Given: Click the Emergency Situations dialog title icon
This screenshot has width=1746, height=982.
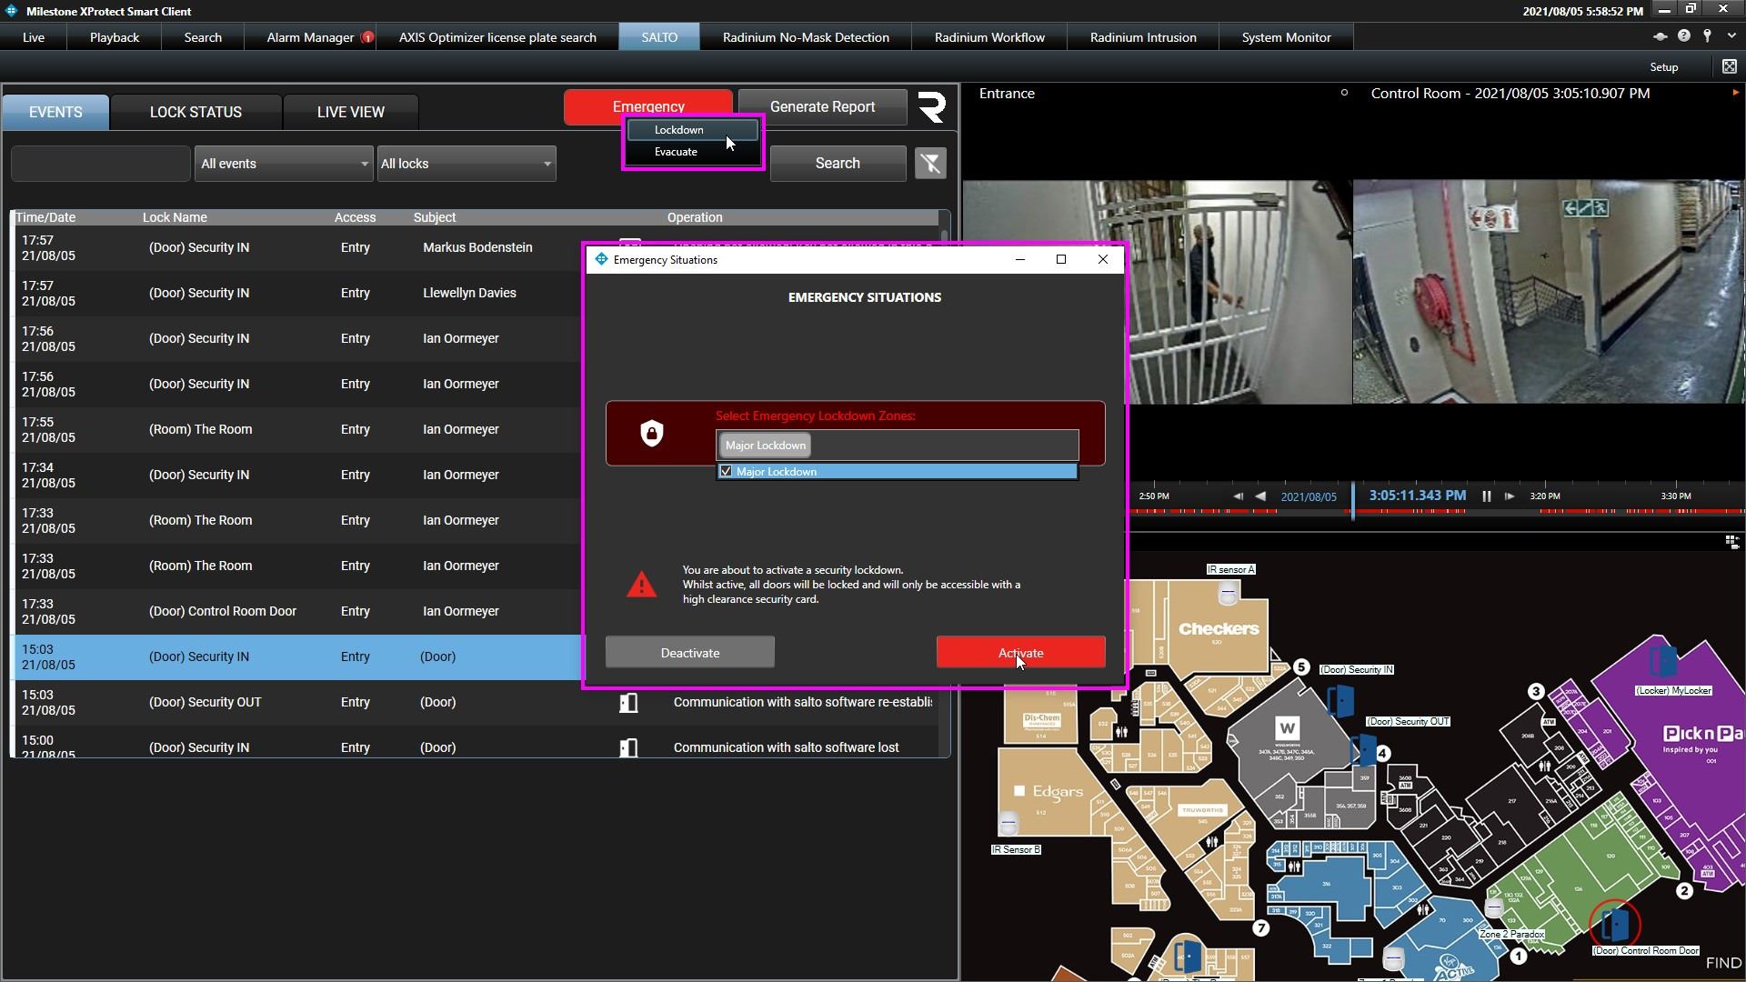Looking at the screenshot, I should [601, 259].
